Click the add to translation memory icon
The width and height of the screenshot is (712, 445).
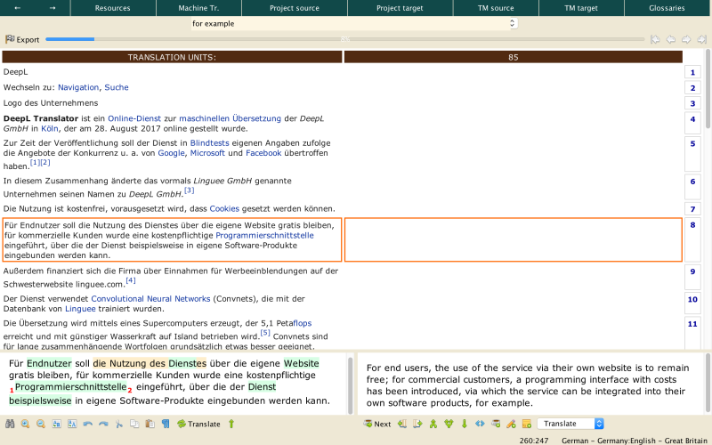pos(496,424)
